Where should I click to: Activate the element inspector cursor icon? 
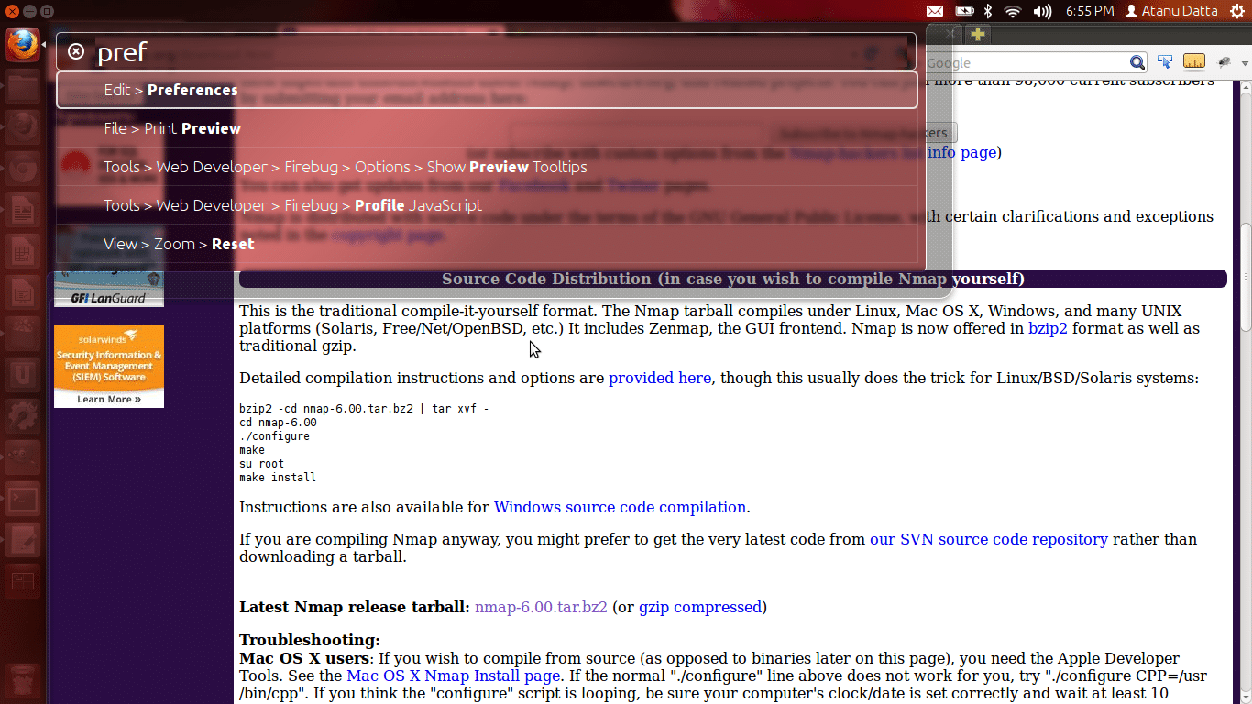click(1165, 62)
